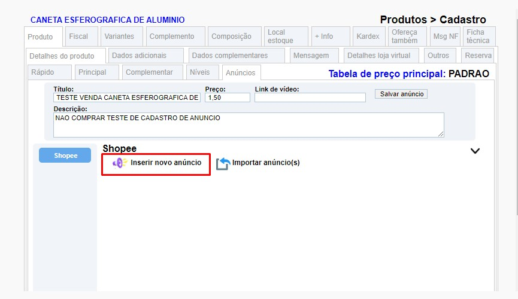
Task: Select the Outros subtab
Action: 440,56
